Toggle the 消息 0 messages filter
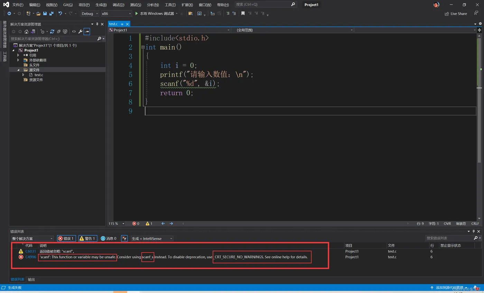Screen dimensions: 484x293 tap(109, 238)
